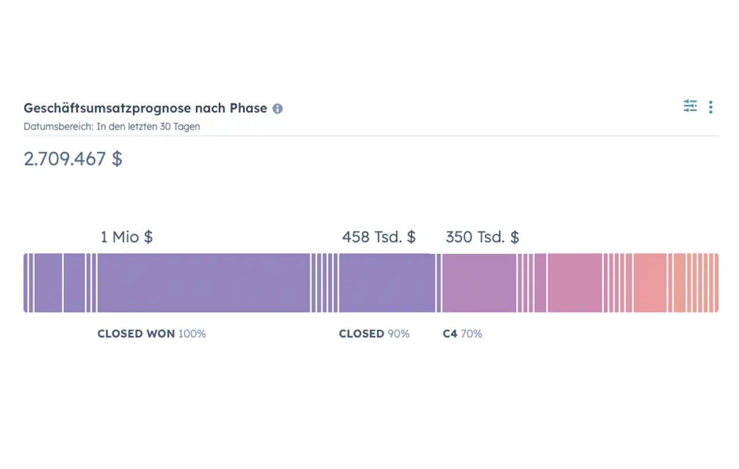Click the 'CLOSED 90%' legend label
The width and height of the screenshot is (739, 469).
[374, 333]
